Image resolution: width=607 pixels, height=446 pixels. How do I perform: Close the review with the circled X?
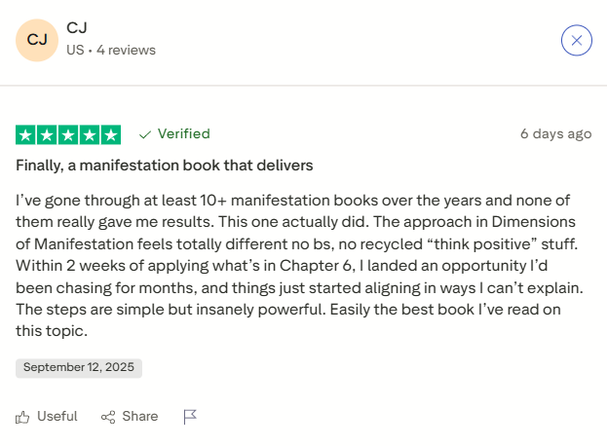577,40
